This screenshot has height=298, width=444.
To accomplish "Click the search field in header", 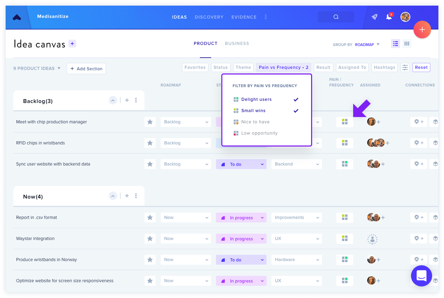I will (x=336, y=17).
